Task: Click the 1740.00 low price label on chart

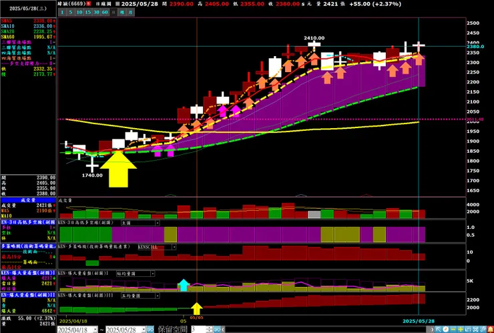Action: pos(92,175)
